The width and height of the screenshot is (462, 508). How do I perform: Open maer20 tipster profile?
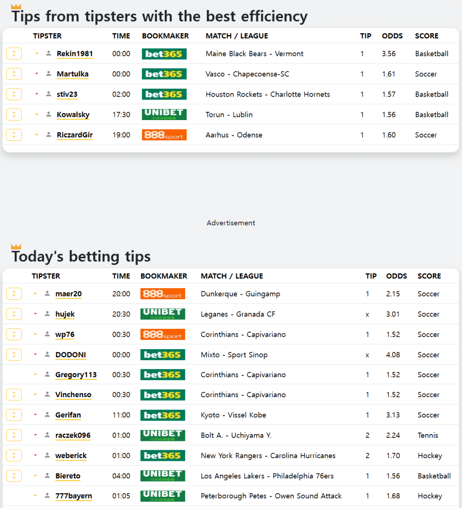coord(68,294)
